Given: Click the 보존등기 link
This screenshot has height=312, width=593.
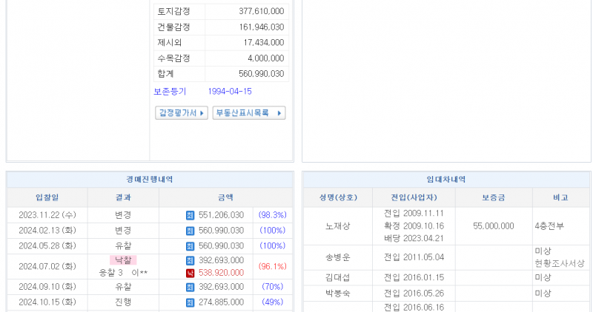Looking at the screenshot, I should 170,92.
